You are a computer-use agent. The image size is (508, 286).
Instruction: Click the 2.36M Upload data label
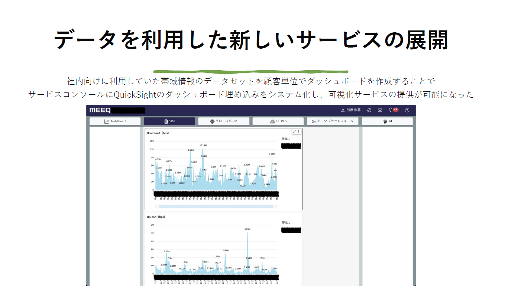point(167,251)
